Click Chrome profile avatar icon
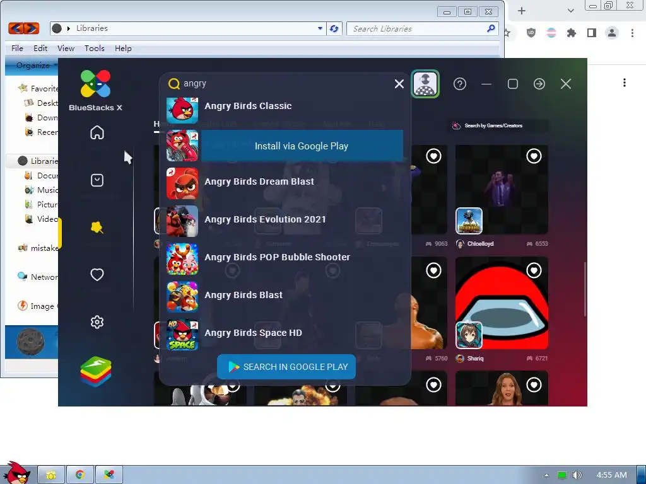646x484 pixels. point(612,33)
